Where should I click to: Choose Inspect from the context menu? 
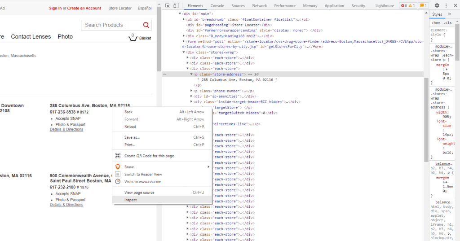(x=131, y=200)
